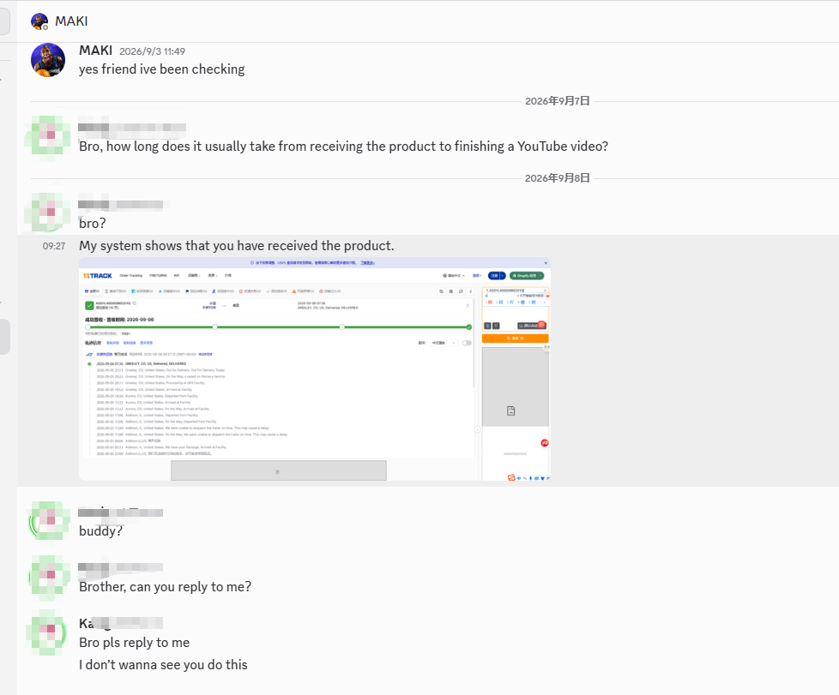Click the blurred username above "buddy?"
This screenshot has height=695, width=839.
120,512
